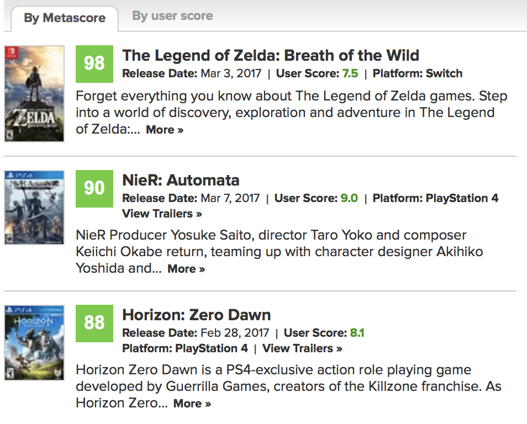Expand NieR: Automata description with More »

[x=186, y=269]
